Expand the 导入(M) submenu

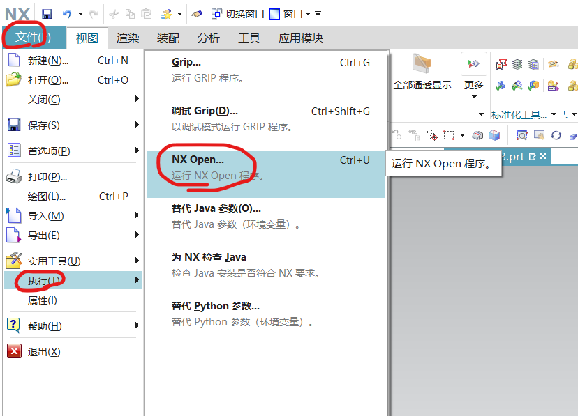pyautogui.click(x=73, y=216)
